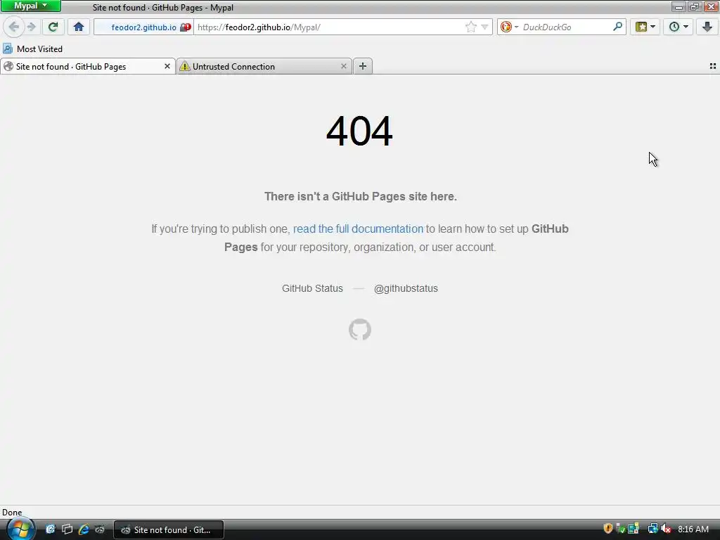Go back with the back arrow button
Image resolution: width=720 pixels, height=540 pixels.
[x=14, y=27]
